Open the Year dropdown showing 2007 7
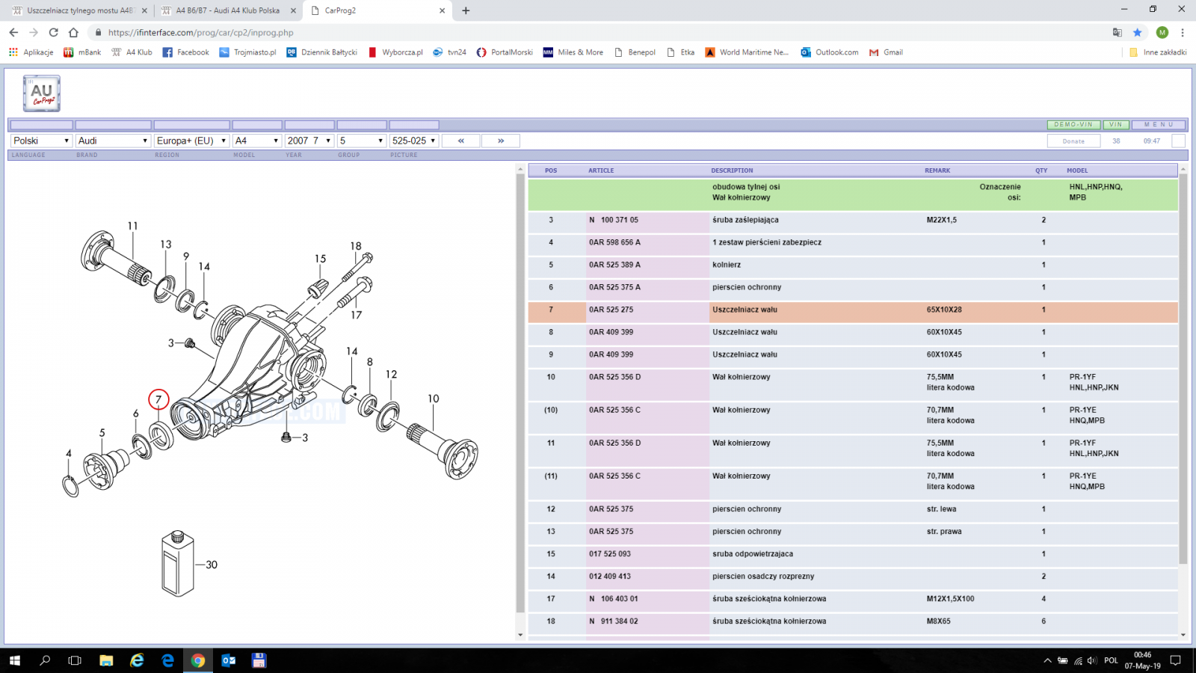The image size is (1196, 673). click(x=309, y=141)
